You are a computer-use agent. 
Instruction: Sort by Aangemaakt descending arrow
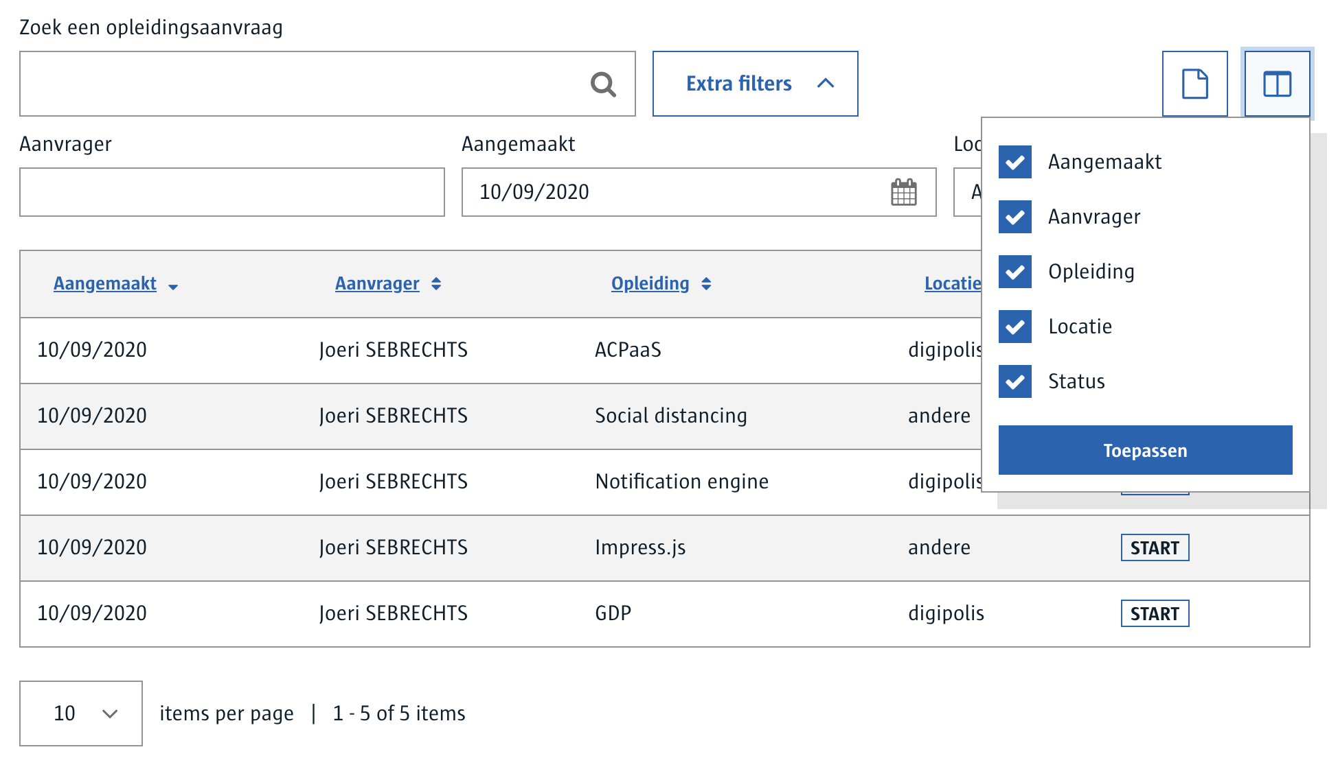pos(173,287)
